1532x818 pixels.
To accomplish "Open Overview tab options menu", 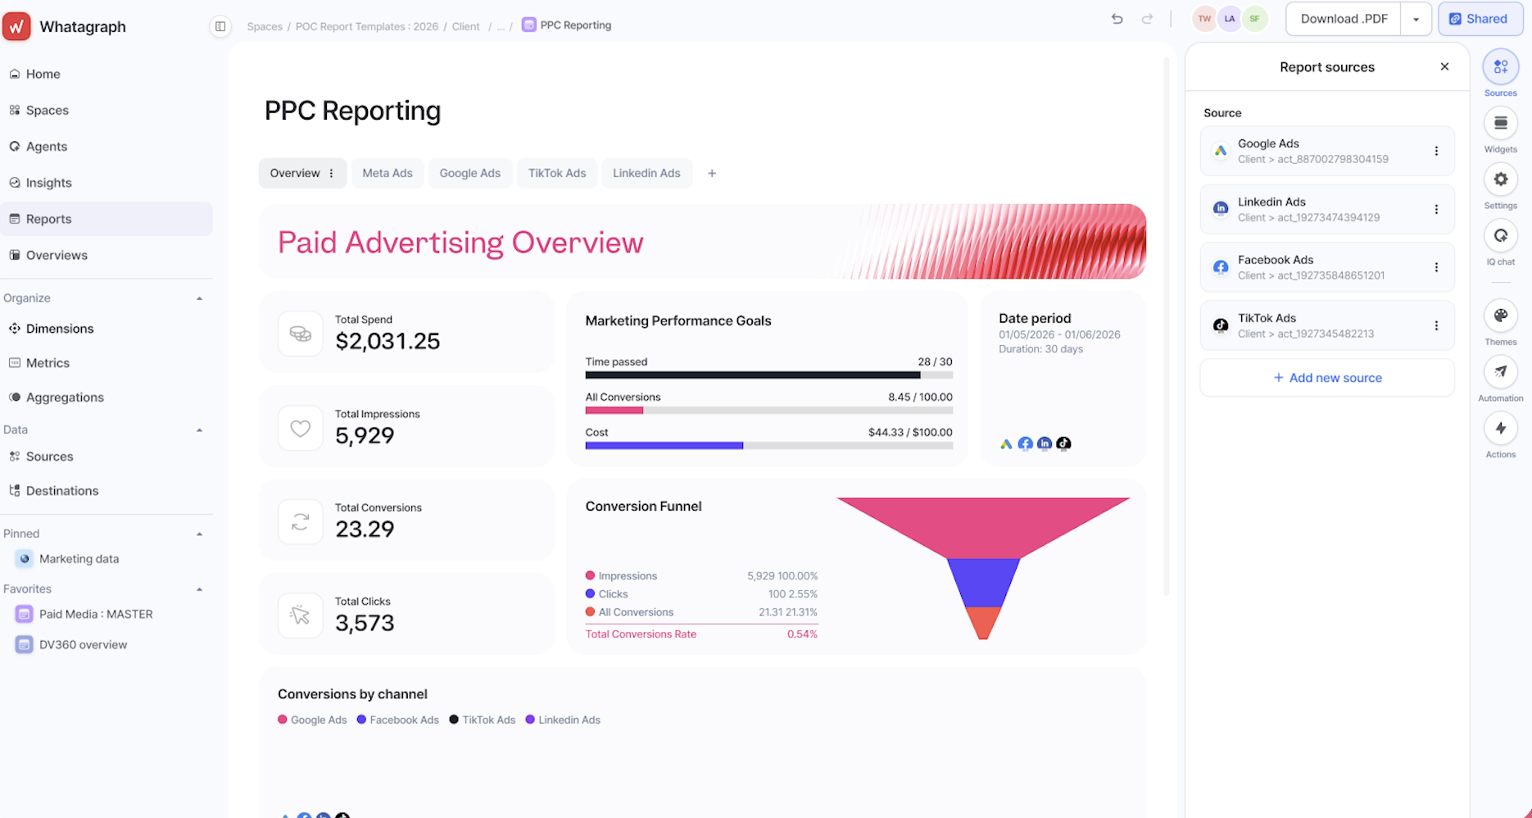I will pyautogui.click(x=332, y=173).
